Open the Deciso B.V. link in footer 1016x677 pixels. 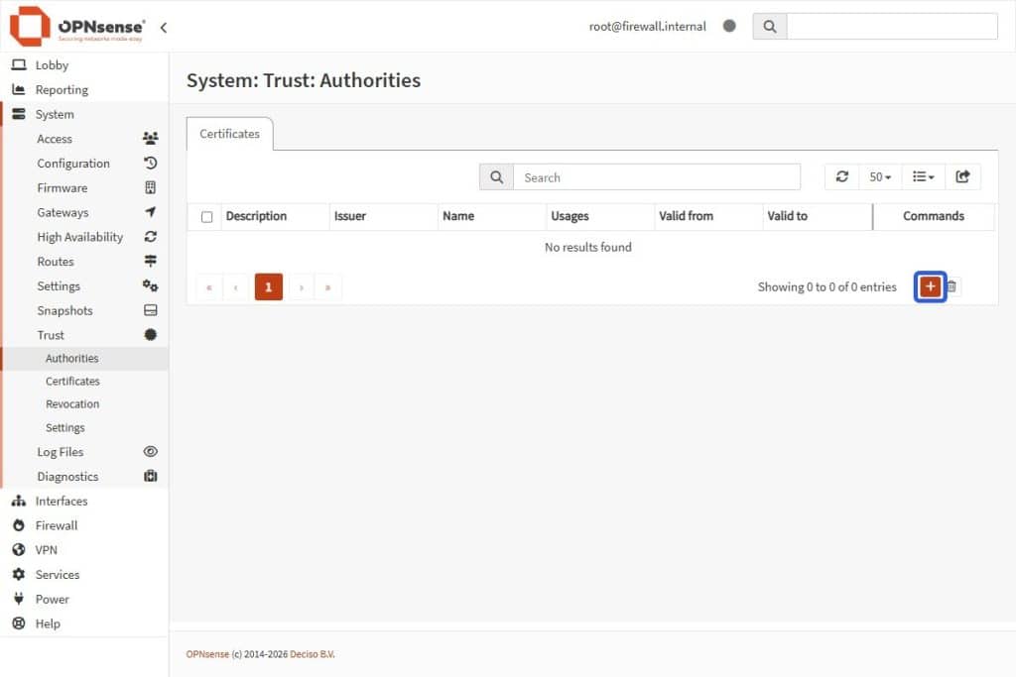pos(314,654)
